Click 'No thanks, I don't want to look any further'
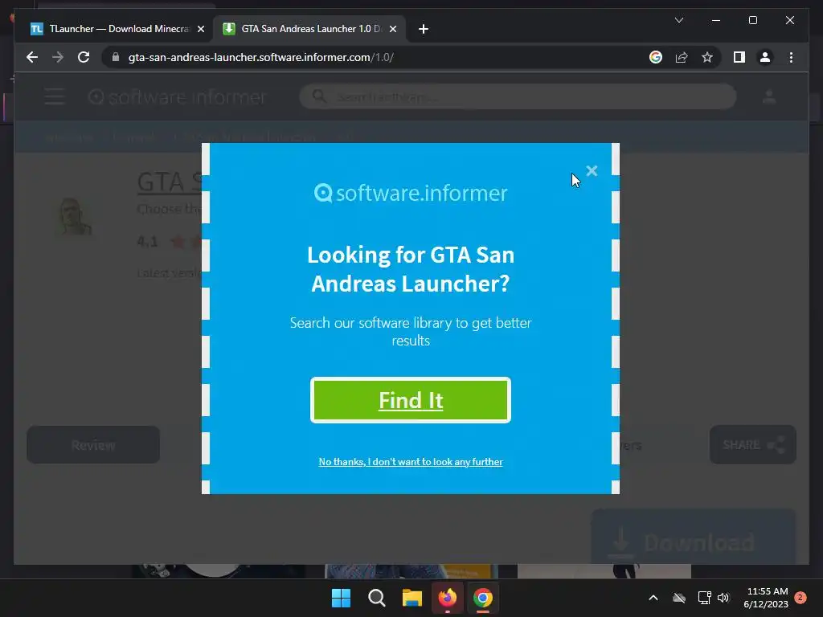The image size is (823, 617). 411,462
